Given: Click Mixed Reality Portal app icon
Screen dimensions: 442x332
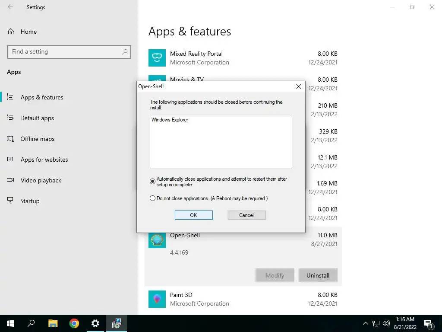Looking at the screenshot, I should (x=157, y=58).
